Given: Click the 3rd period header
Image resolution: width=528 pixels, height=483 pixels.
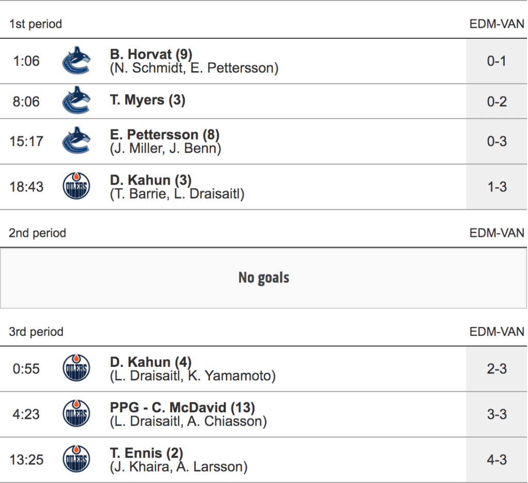Looking at the screenshot, I should (36, 332).
